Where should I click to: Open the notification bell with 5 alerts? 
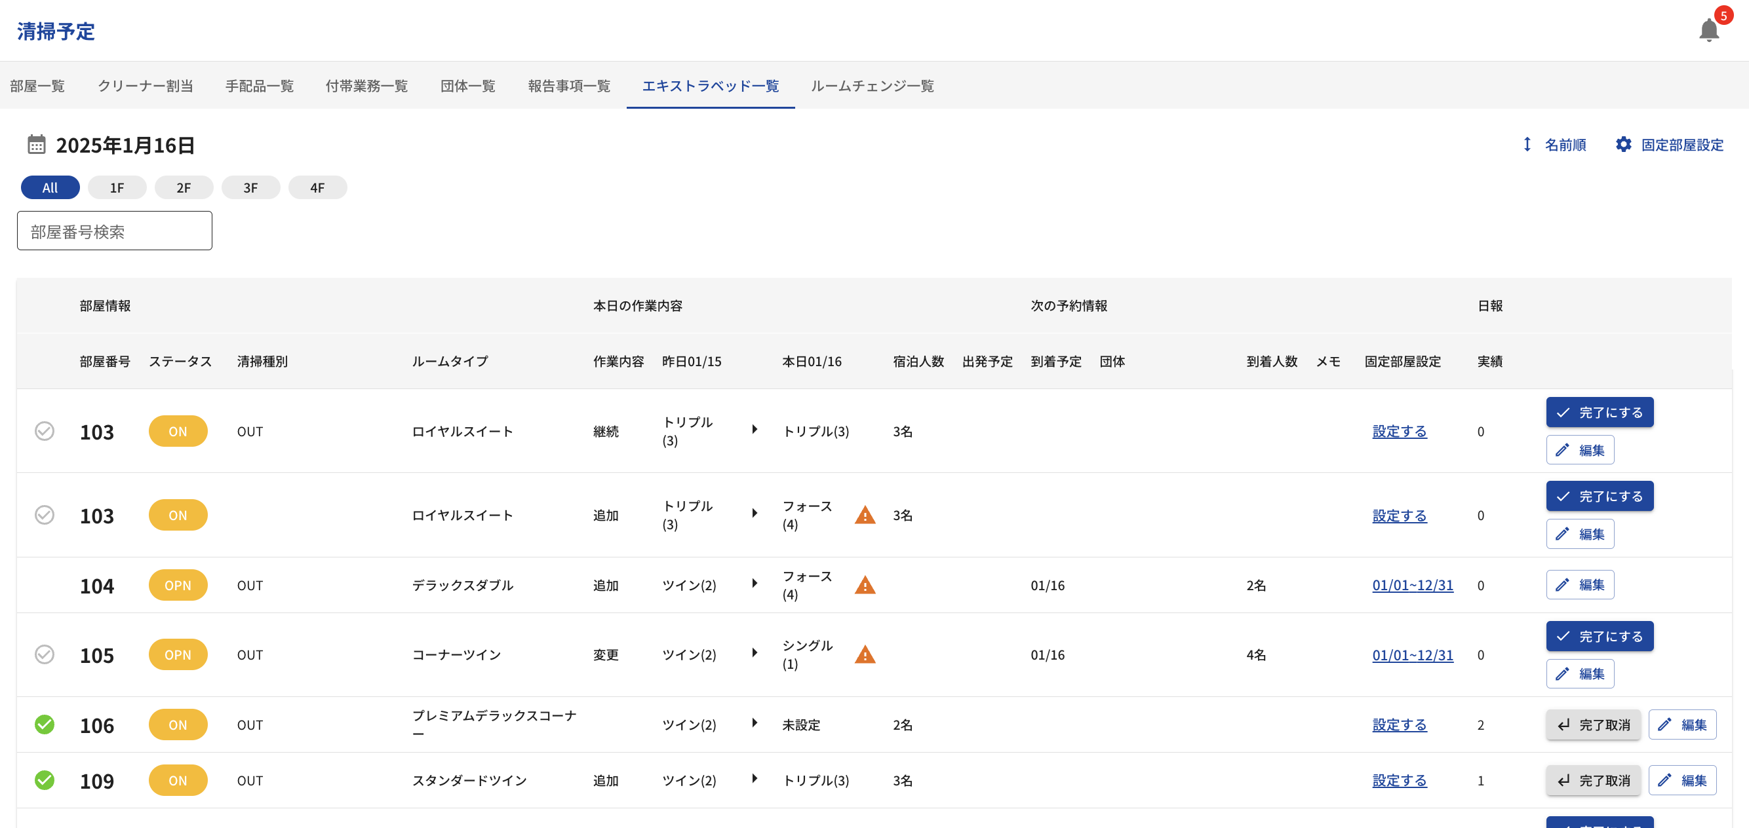(x=1708, y=30)
